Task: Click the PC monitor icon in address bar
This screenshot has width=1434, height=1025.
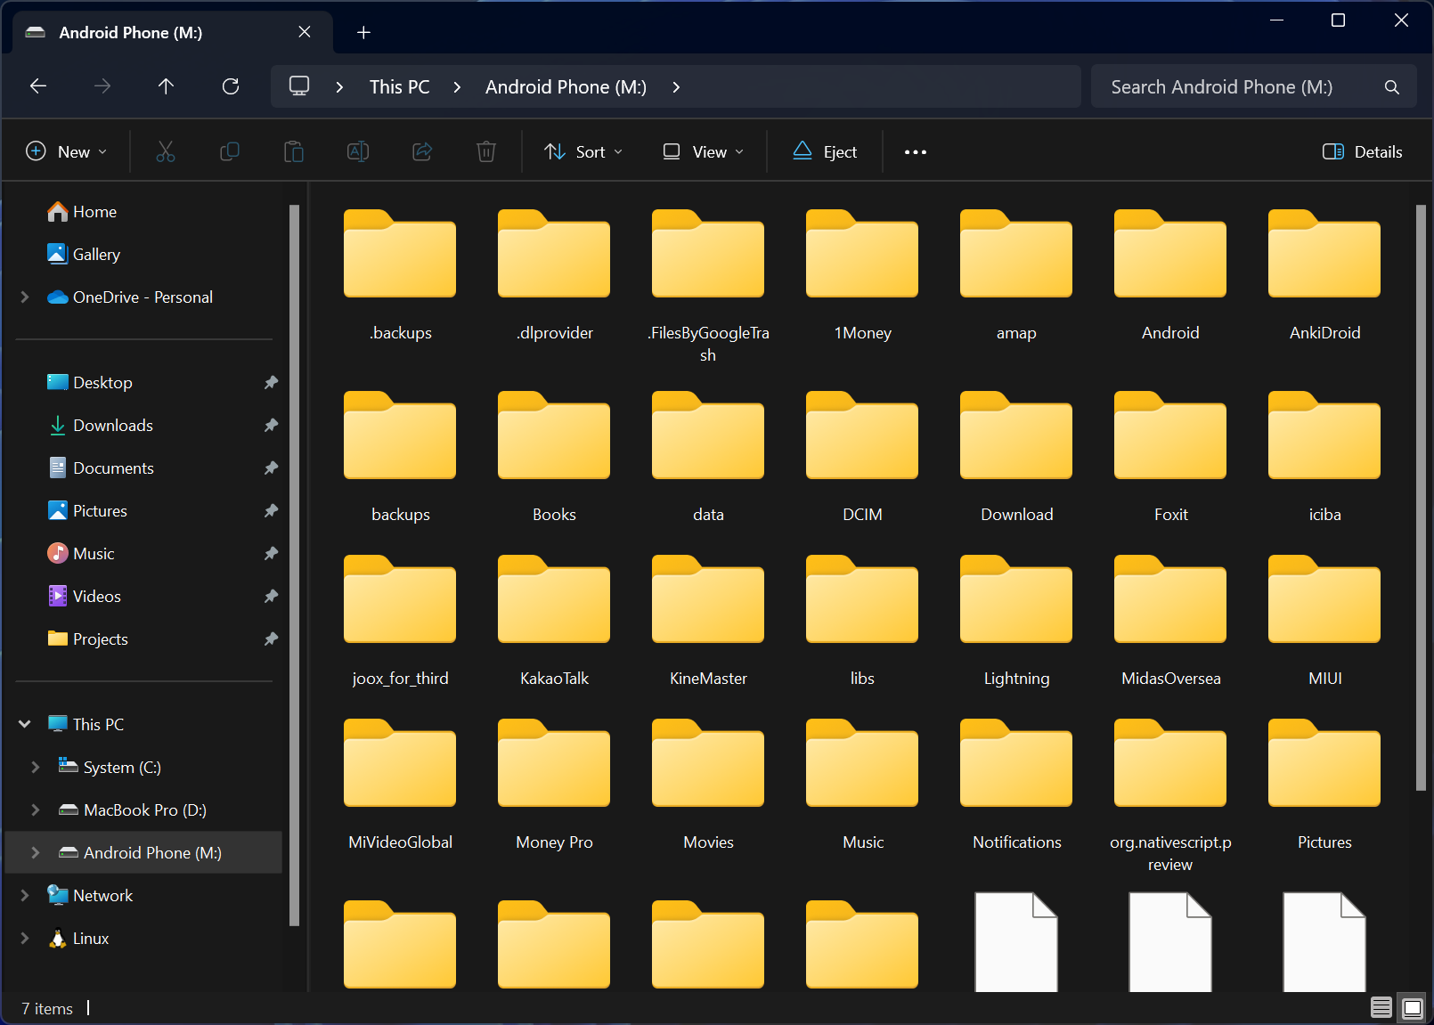Action: (x=299, y=86)
